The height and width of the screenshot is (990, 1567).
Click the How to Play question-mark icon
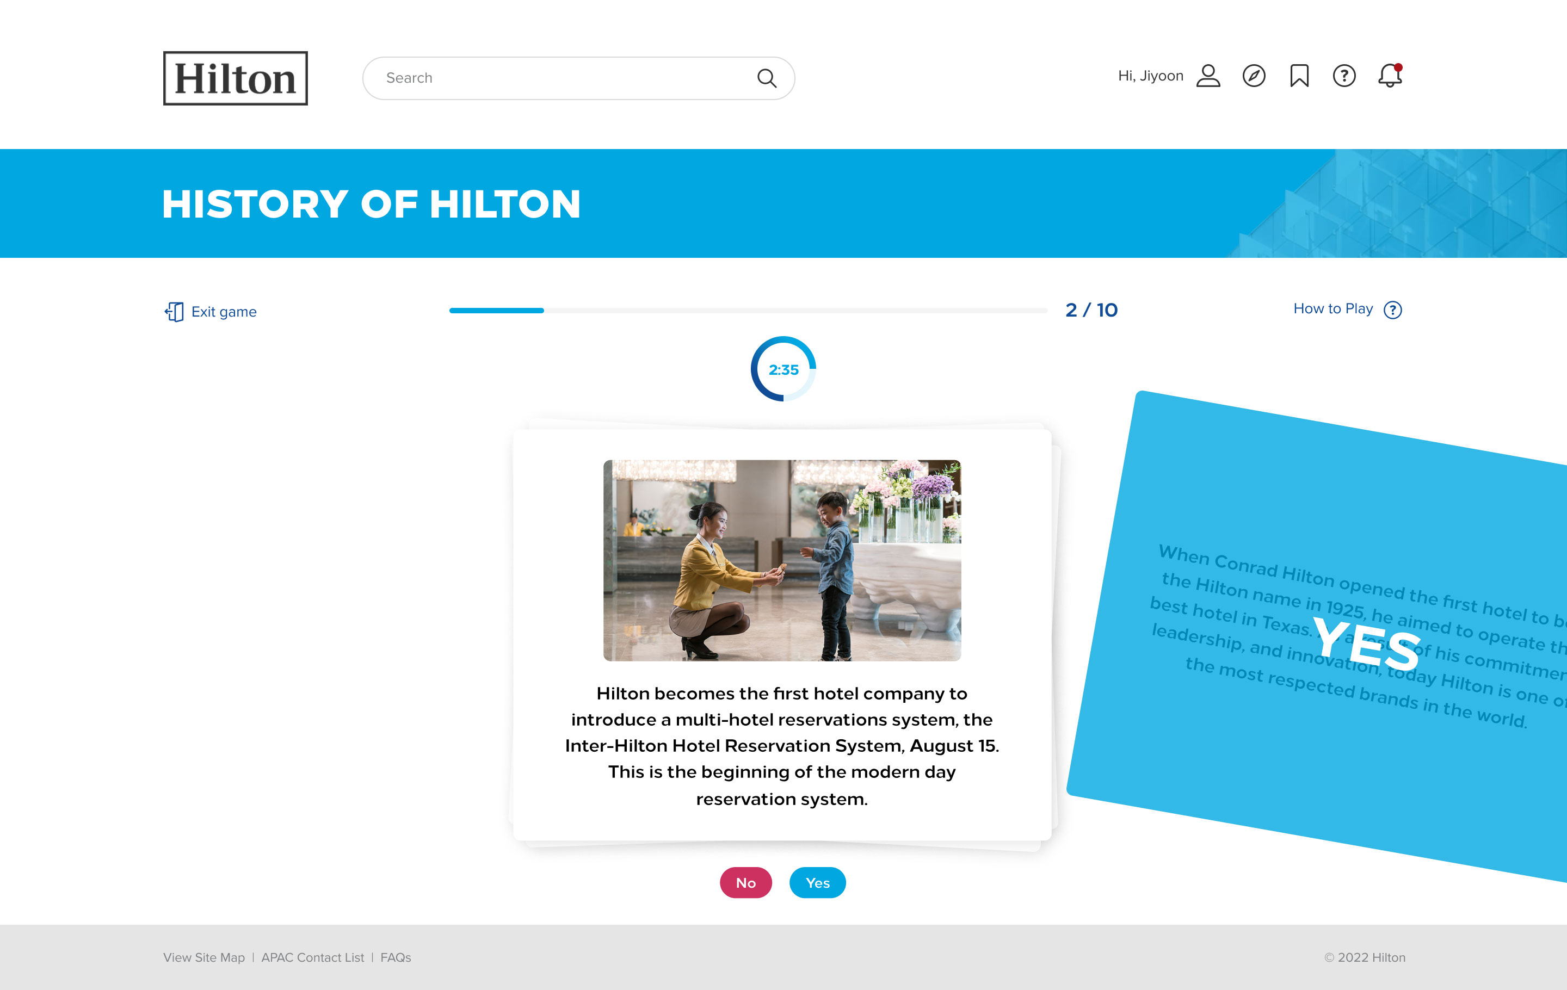click(1392, 310)
